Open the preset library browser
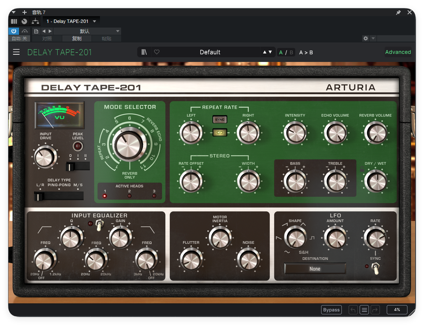Image resolution: width=424 pixels, height=325 pixels. 144,52
